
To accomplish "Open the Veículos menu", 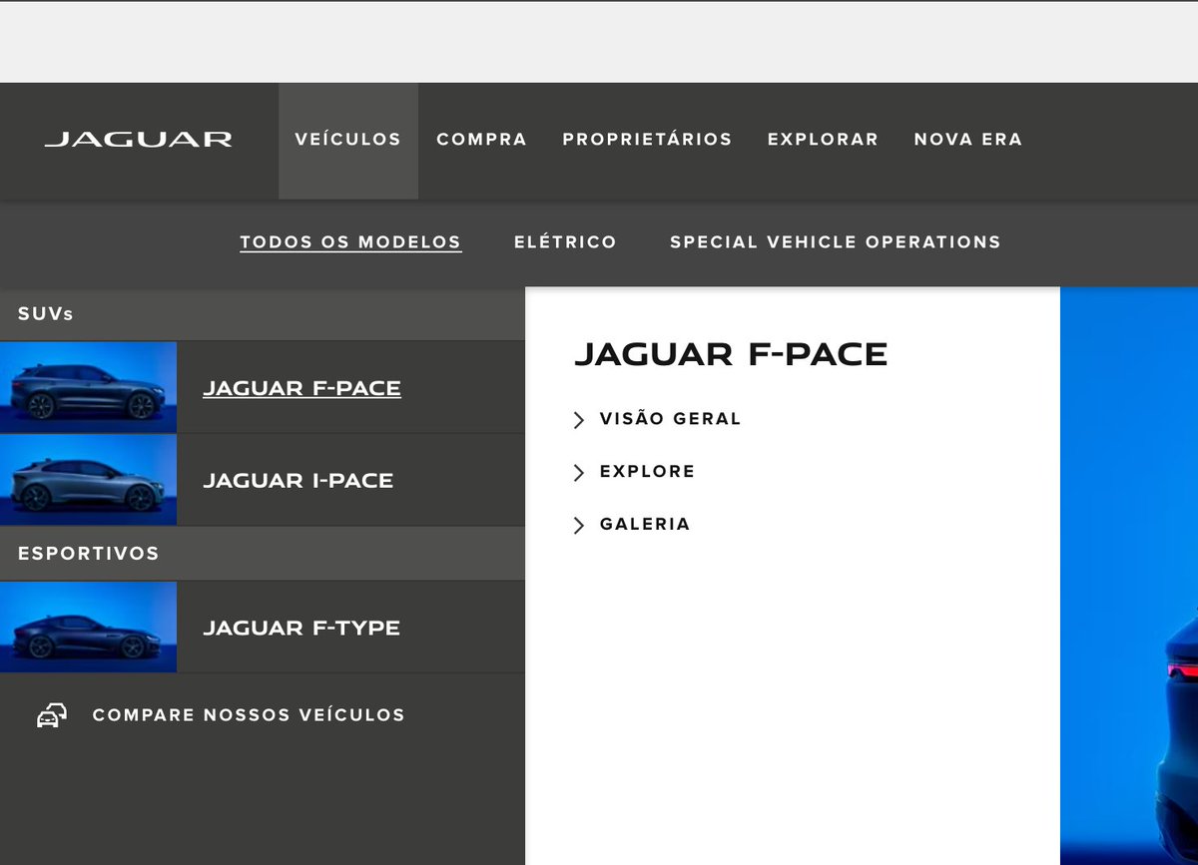I will tap(348, 141).
